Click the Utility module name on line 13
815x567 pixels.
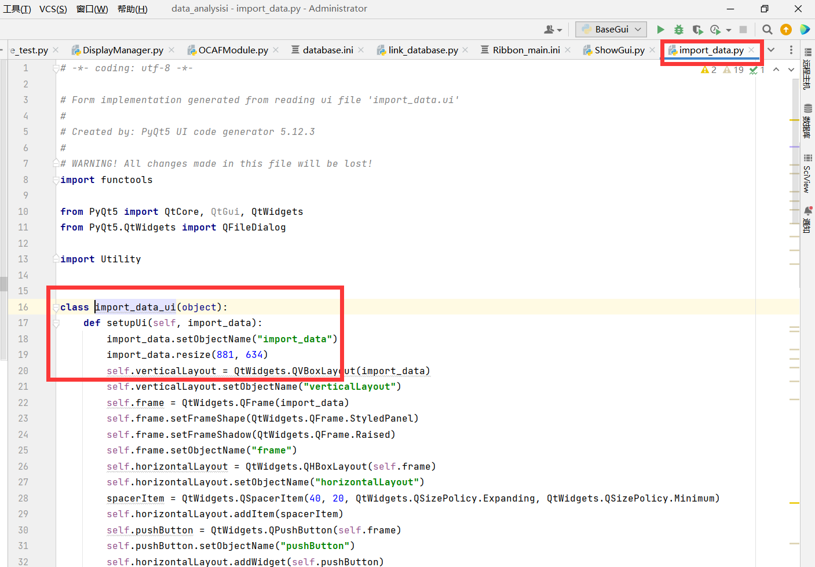pos(121,259)
